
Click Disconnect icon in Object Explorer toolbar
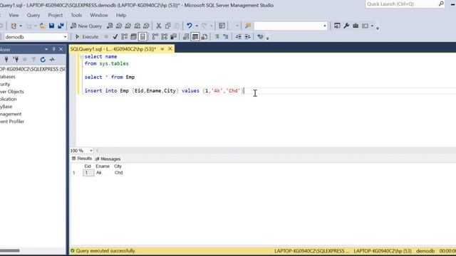(16, 60)
